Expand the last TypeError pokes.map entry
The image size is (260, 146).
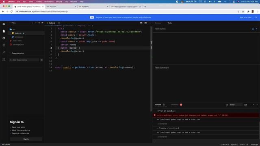[x=158, y=133]
